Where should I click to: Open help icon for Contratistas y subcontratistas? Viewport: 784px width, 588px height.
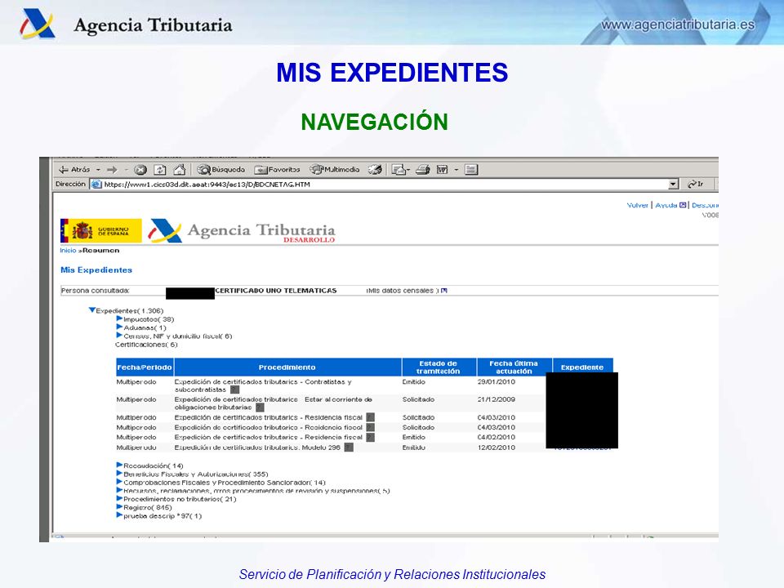coord(234,390)
